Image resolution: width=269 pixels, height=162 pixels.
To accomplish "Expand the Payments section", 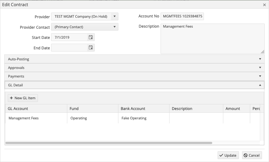I will tap(134, 76).
